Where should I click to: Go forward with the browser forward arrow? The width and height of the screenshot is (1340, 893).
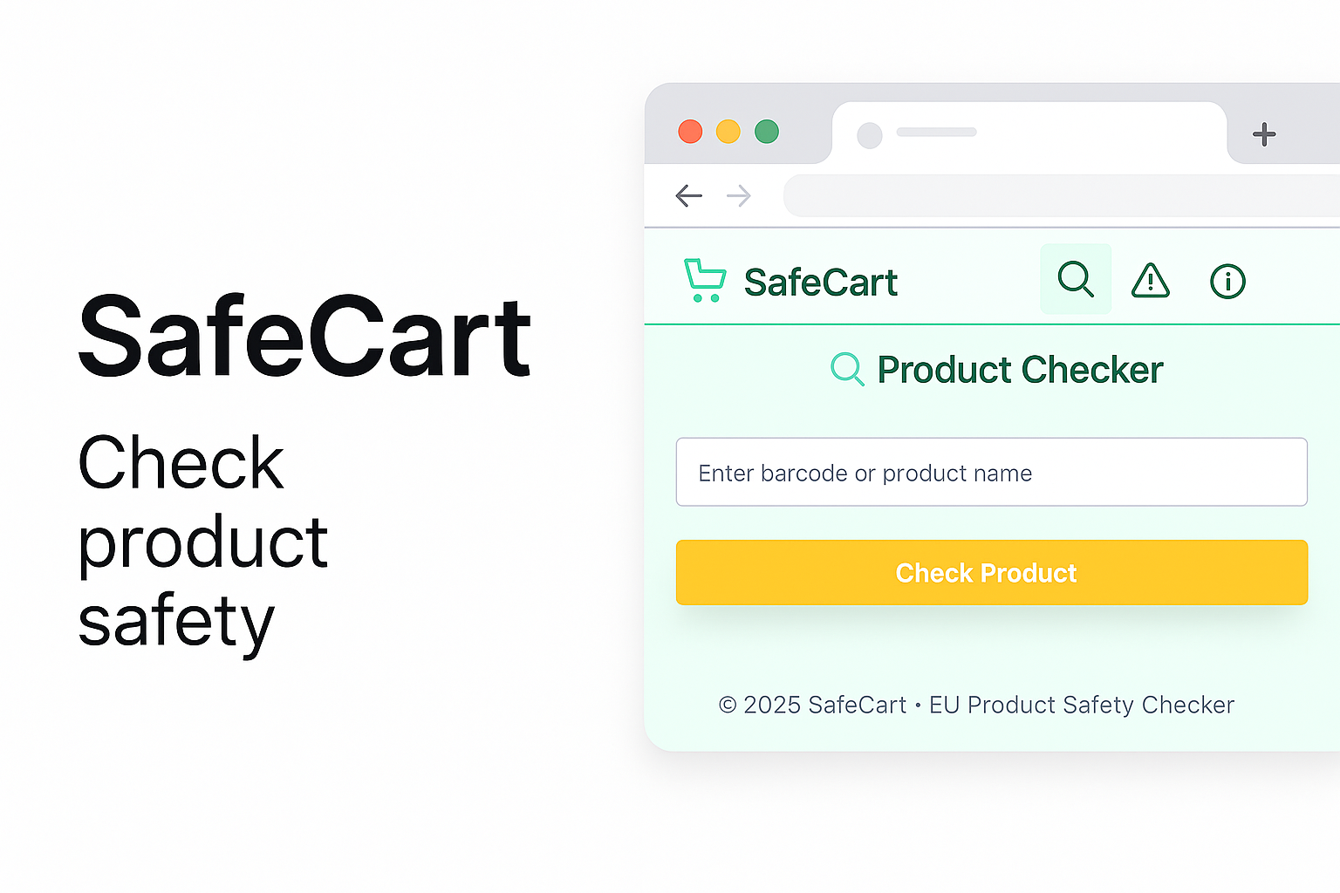[x=739, y=195]
